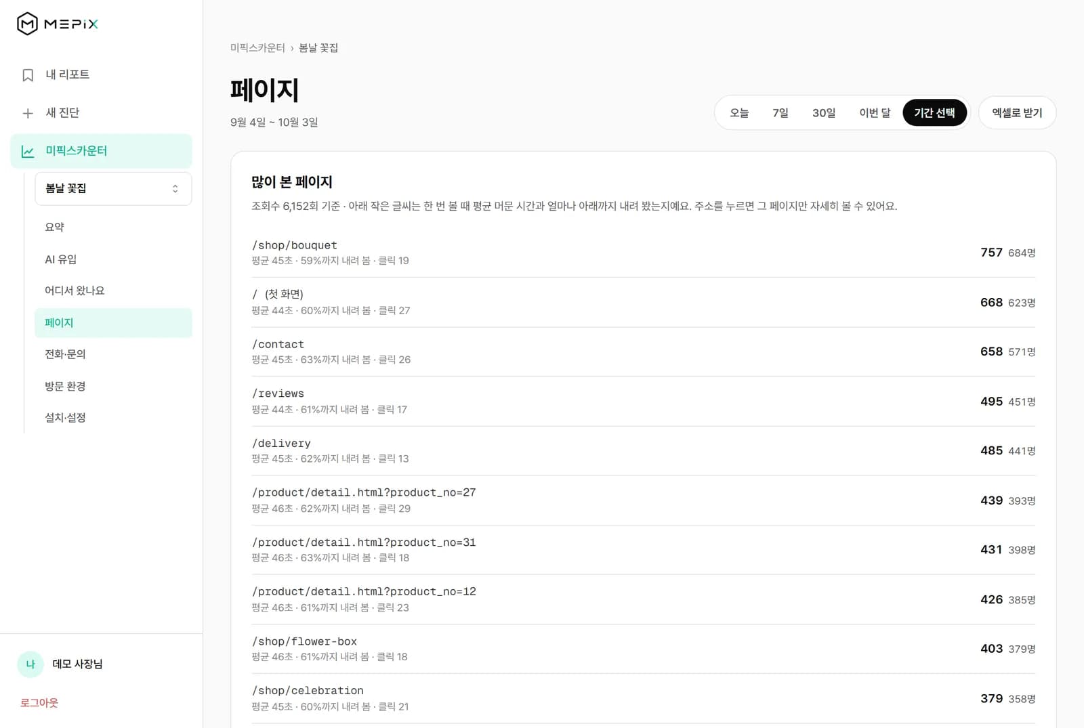Image resolution: width=1084 pixels, height=728 pixels.
Task: Open the product_no=31 detail page row
Action: click(643, 550)
